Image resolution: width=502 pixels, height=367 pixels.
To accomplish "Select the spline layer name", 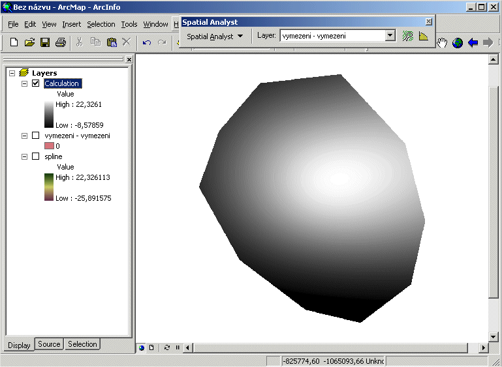I will point(54,156).
